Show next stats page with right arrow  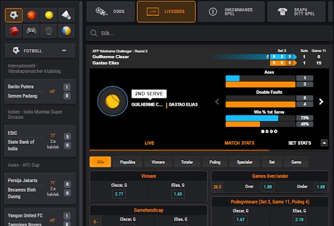321,102
